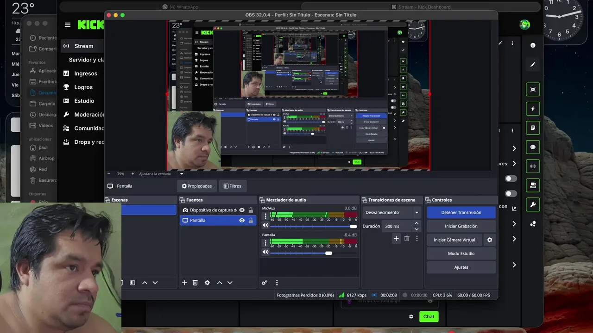593x333 pixels.
Task: Open scene filters icon in Escenas toolbar
Action: point(132,283)
